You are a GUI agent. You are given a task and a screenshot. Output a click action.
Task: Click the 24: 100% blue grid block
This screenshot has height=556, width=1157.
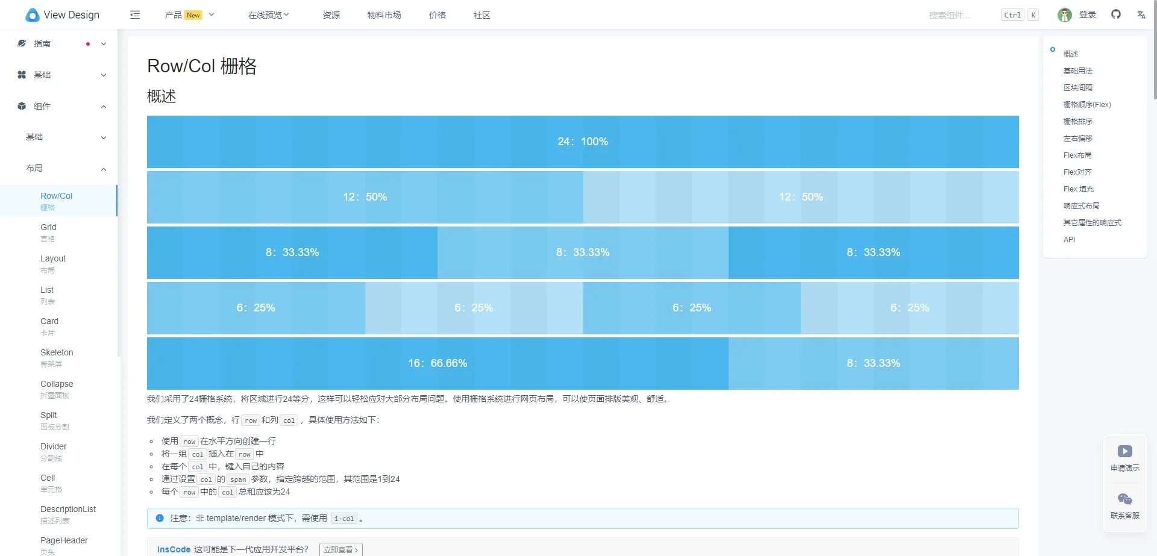tap(582, 142)
